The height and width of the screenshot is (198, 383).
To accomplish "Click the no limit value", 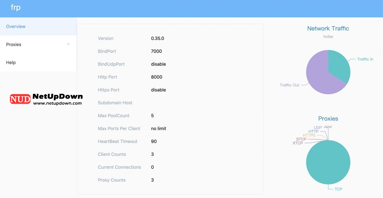I will [x=159, y=128].
